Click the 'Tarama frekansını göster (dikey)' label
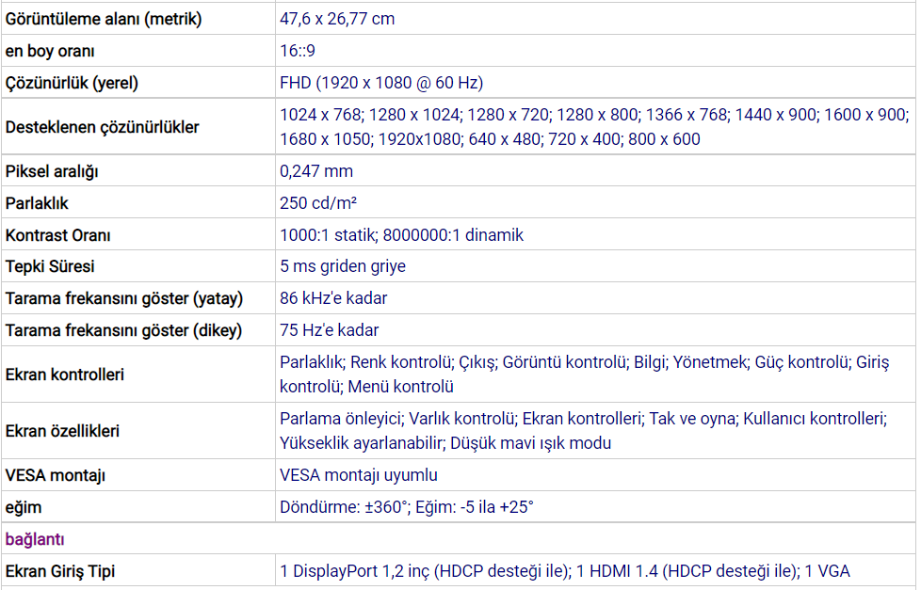The width and height of the screenshot is (921, 590). click(123, 330)
